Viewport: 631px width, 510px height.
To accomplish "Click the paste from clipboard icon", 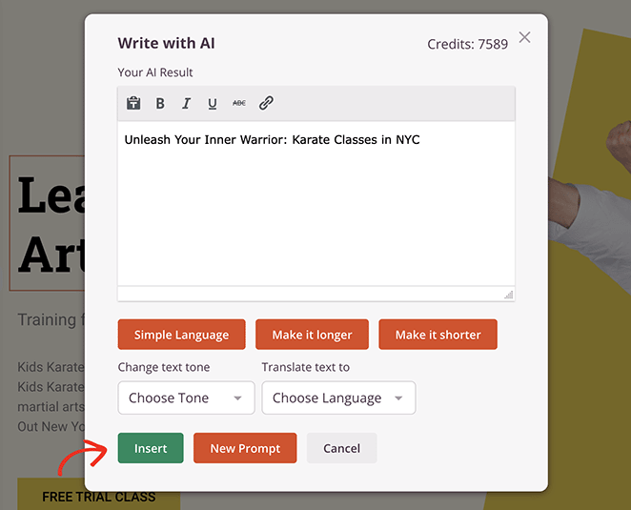I will point(133,104).
